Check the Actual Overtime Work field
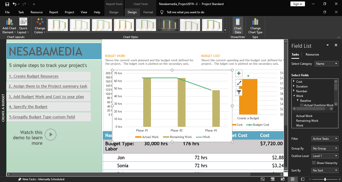Viewport: 342px width, 182px height. point(302,105)
